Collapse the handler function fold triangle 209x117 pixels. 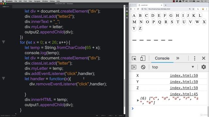coord(4,78)
